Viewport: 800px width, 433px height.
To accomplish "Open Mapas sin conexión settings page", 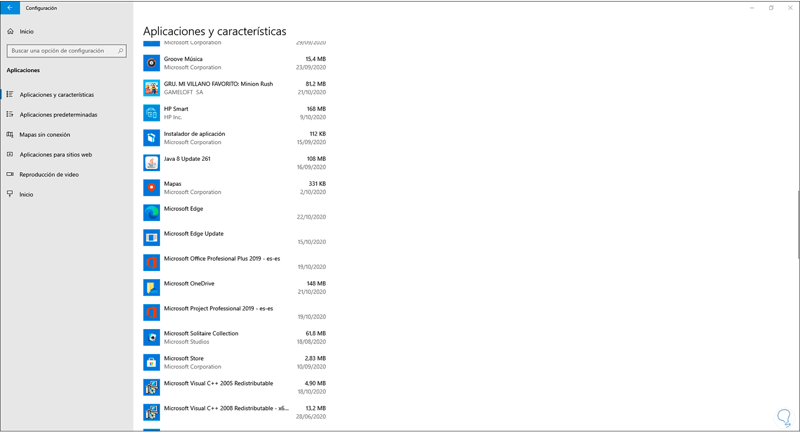I will click(45, 135).
